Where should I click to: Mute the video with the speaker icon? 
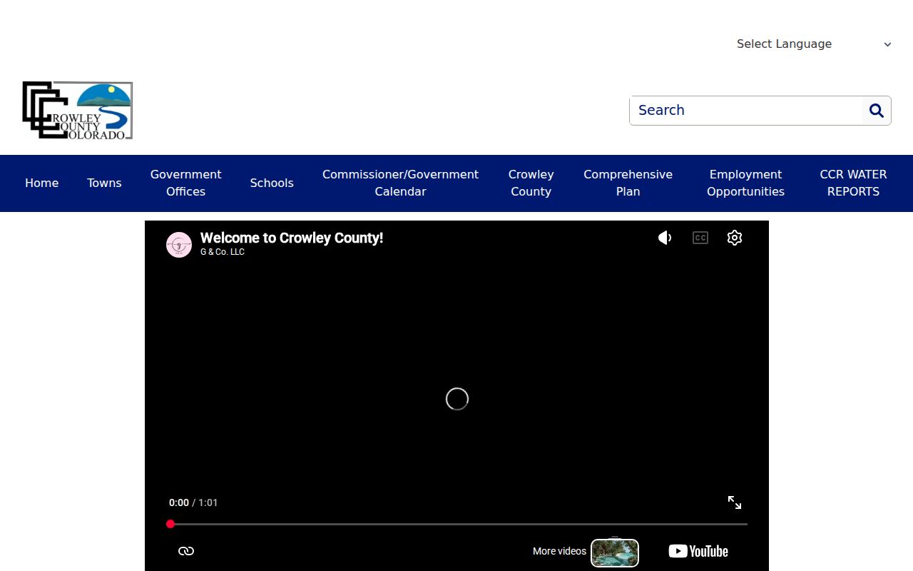[665, 238]
